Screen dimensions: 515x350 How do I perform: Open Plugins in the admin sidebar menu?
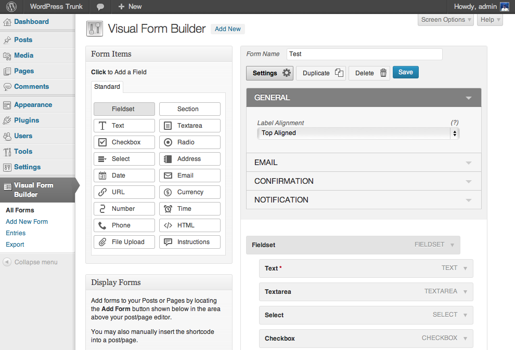click(x=27, y=120)
